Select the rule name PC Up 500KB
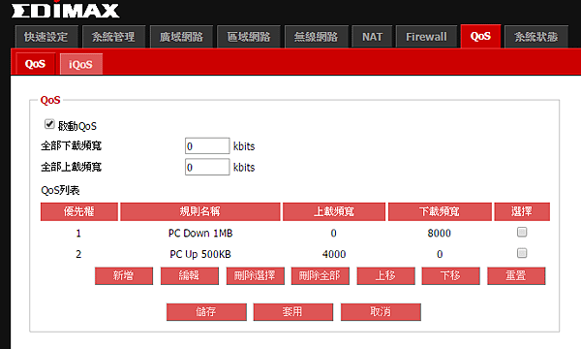Image resolution: width=581 pixels, height=349 pixels. (200, 254)
